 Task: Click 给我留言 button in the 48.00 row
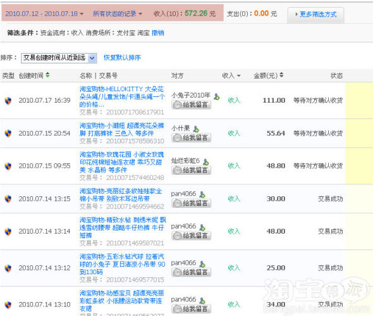tap(192, 236)
